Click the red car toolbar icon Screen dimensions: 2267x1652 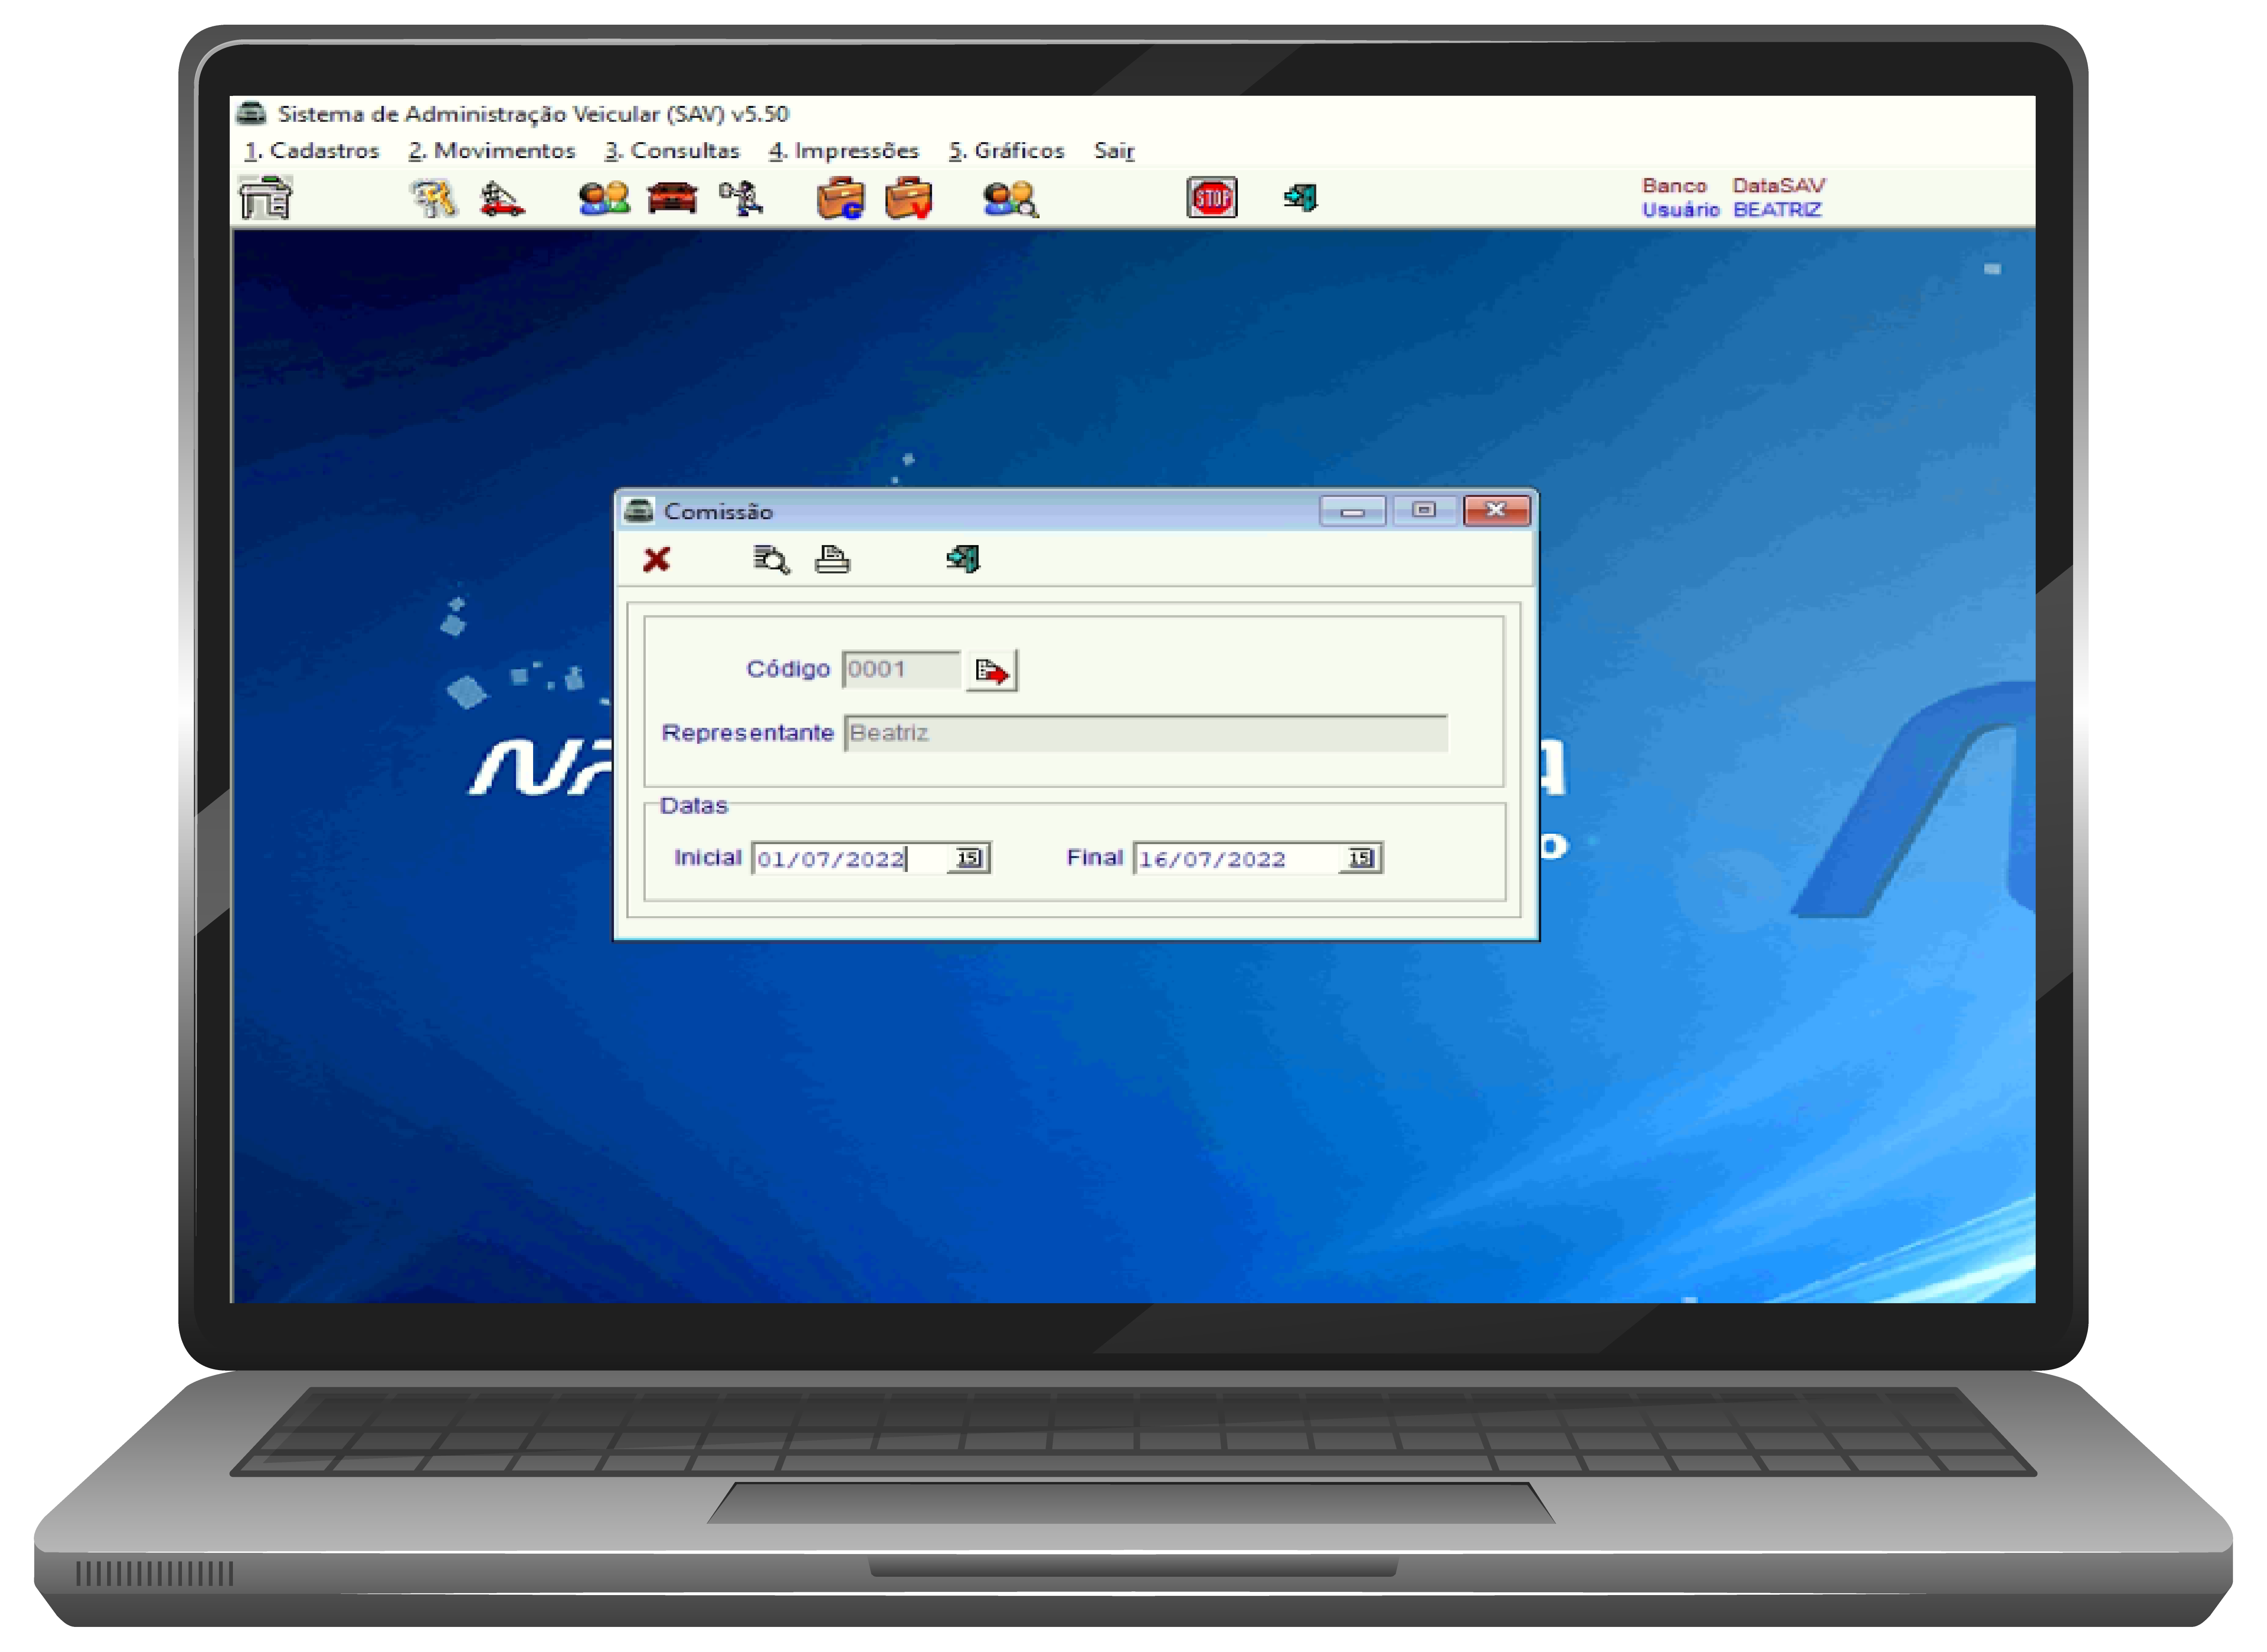tap(672, 198)
